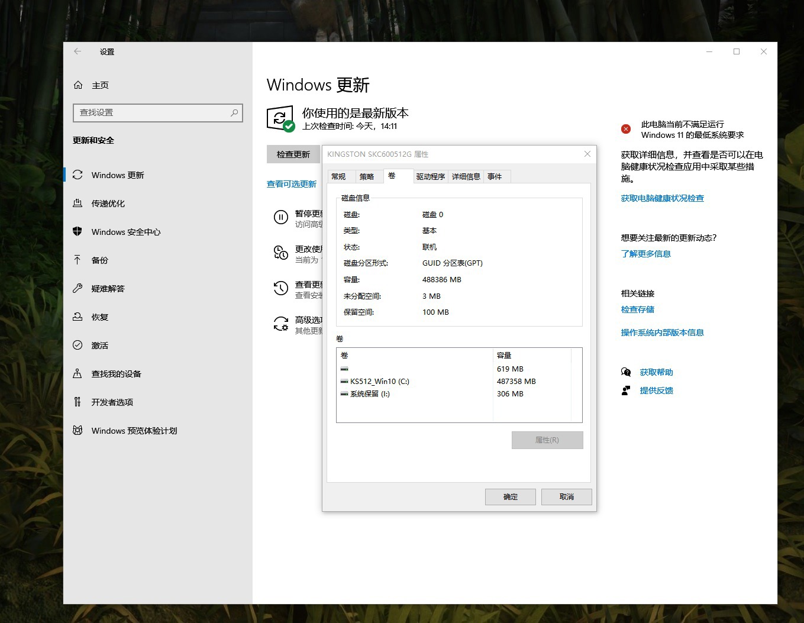
Task: Click the 确定 button
Action: tap(511, 497)
